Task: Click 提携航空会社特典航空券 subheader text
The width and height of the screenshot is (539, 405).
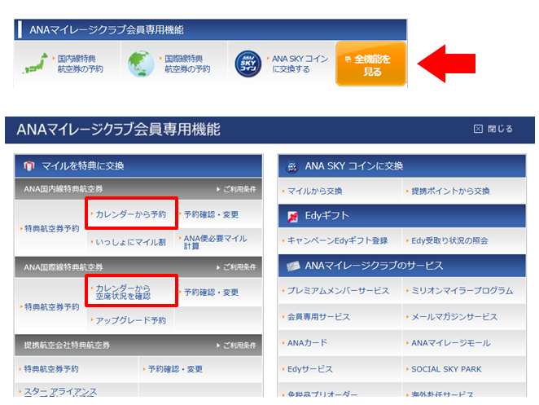Action: 67,346
